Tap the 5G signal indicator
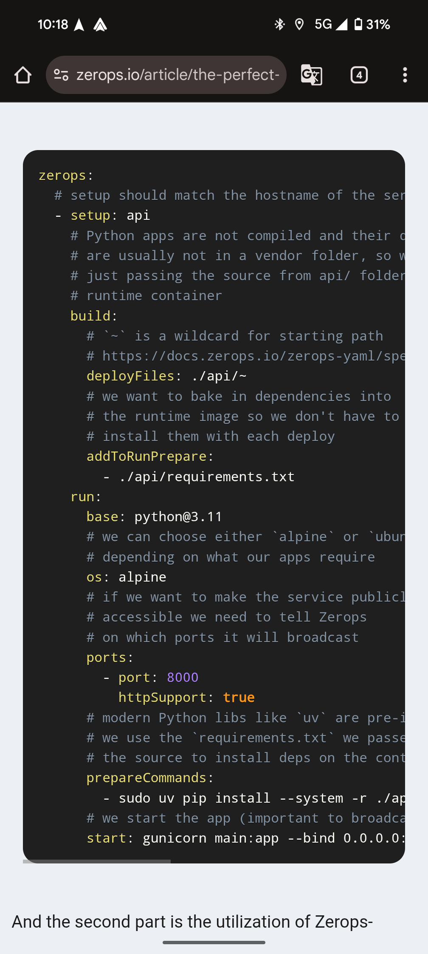 pos(331,24)
